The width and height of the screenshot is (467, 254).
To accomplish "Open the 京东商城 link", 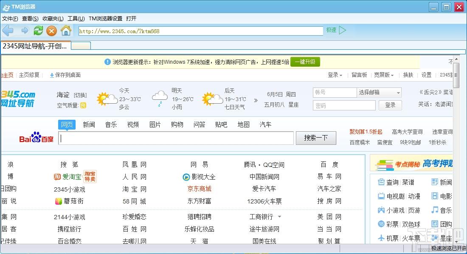I will coord(199,189).
